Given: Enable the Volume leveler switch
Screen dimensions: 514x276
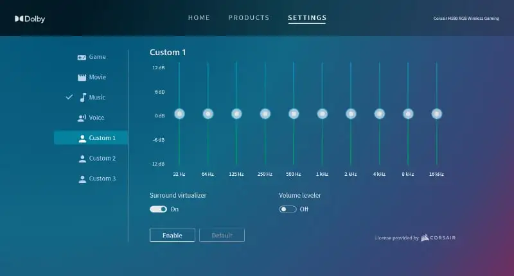Looking at the screenshot, I should point(288,209).
